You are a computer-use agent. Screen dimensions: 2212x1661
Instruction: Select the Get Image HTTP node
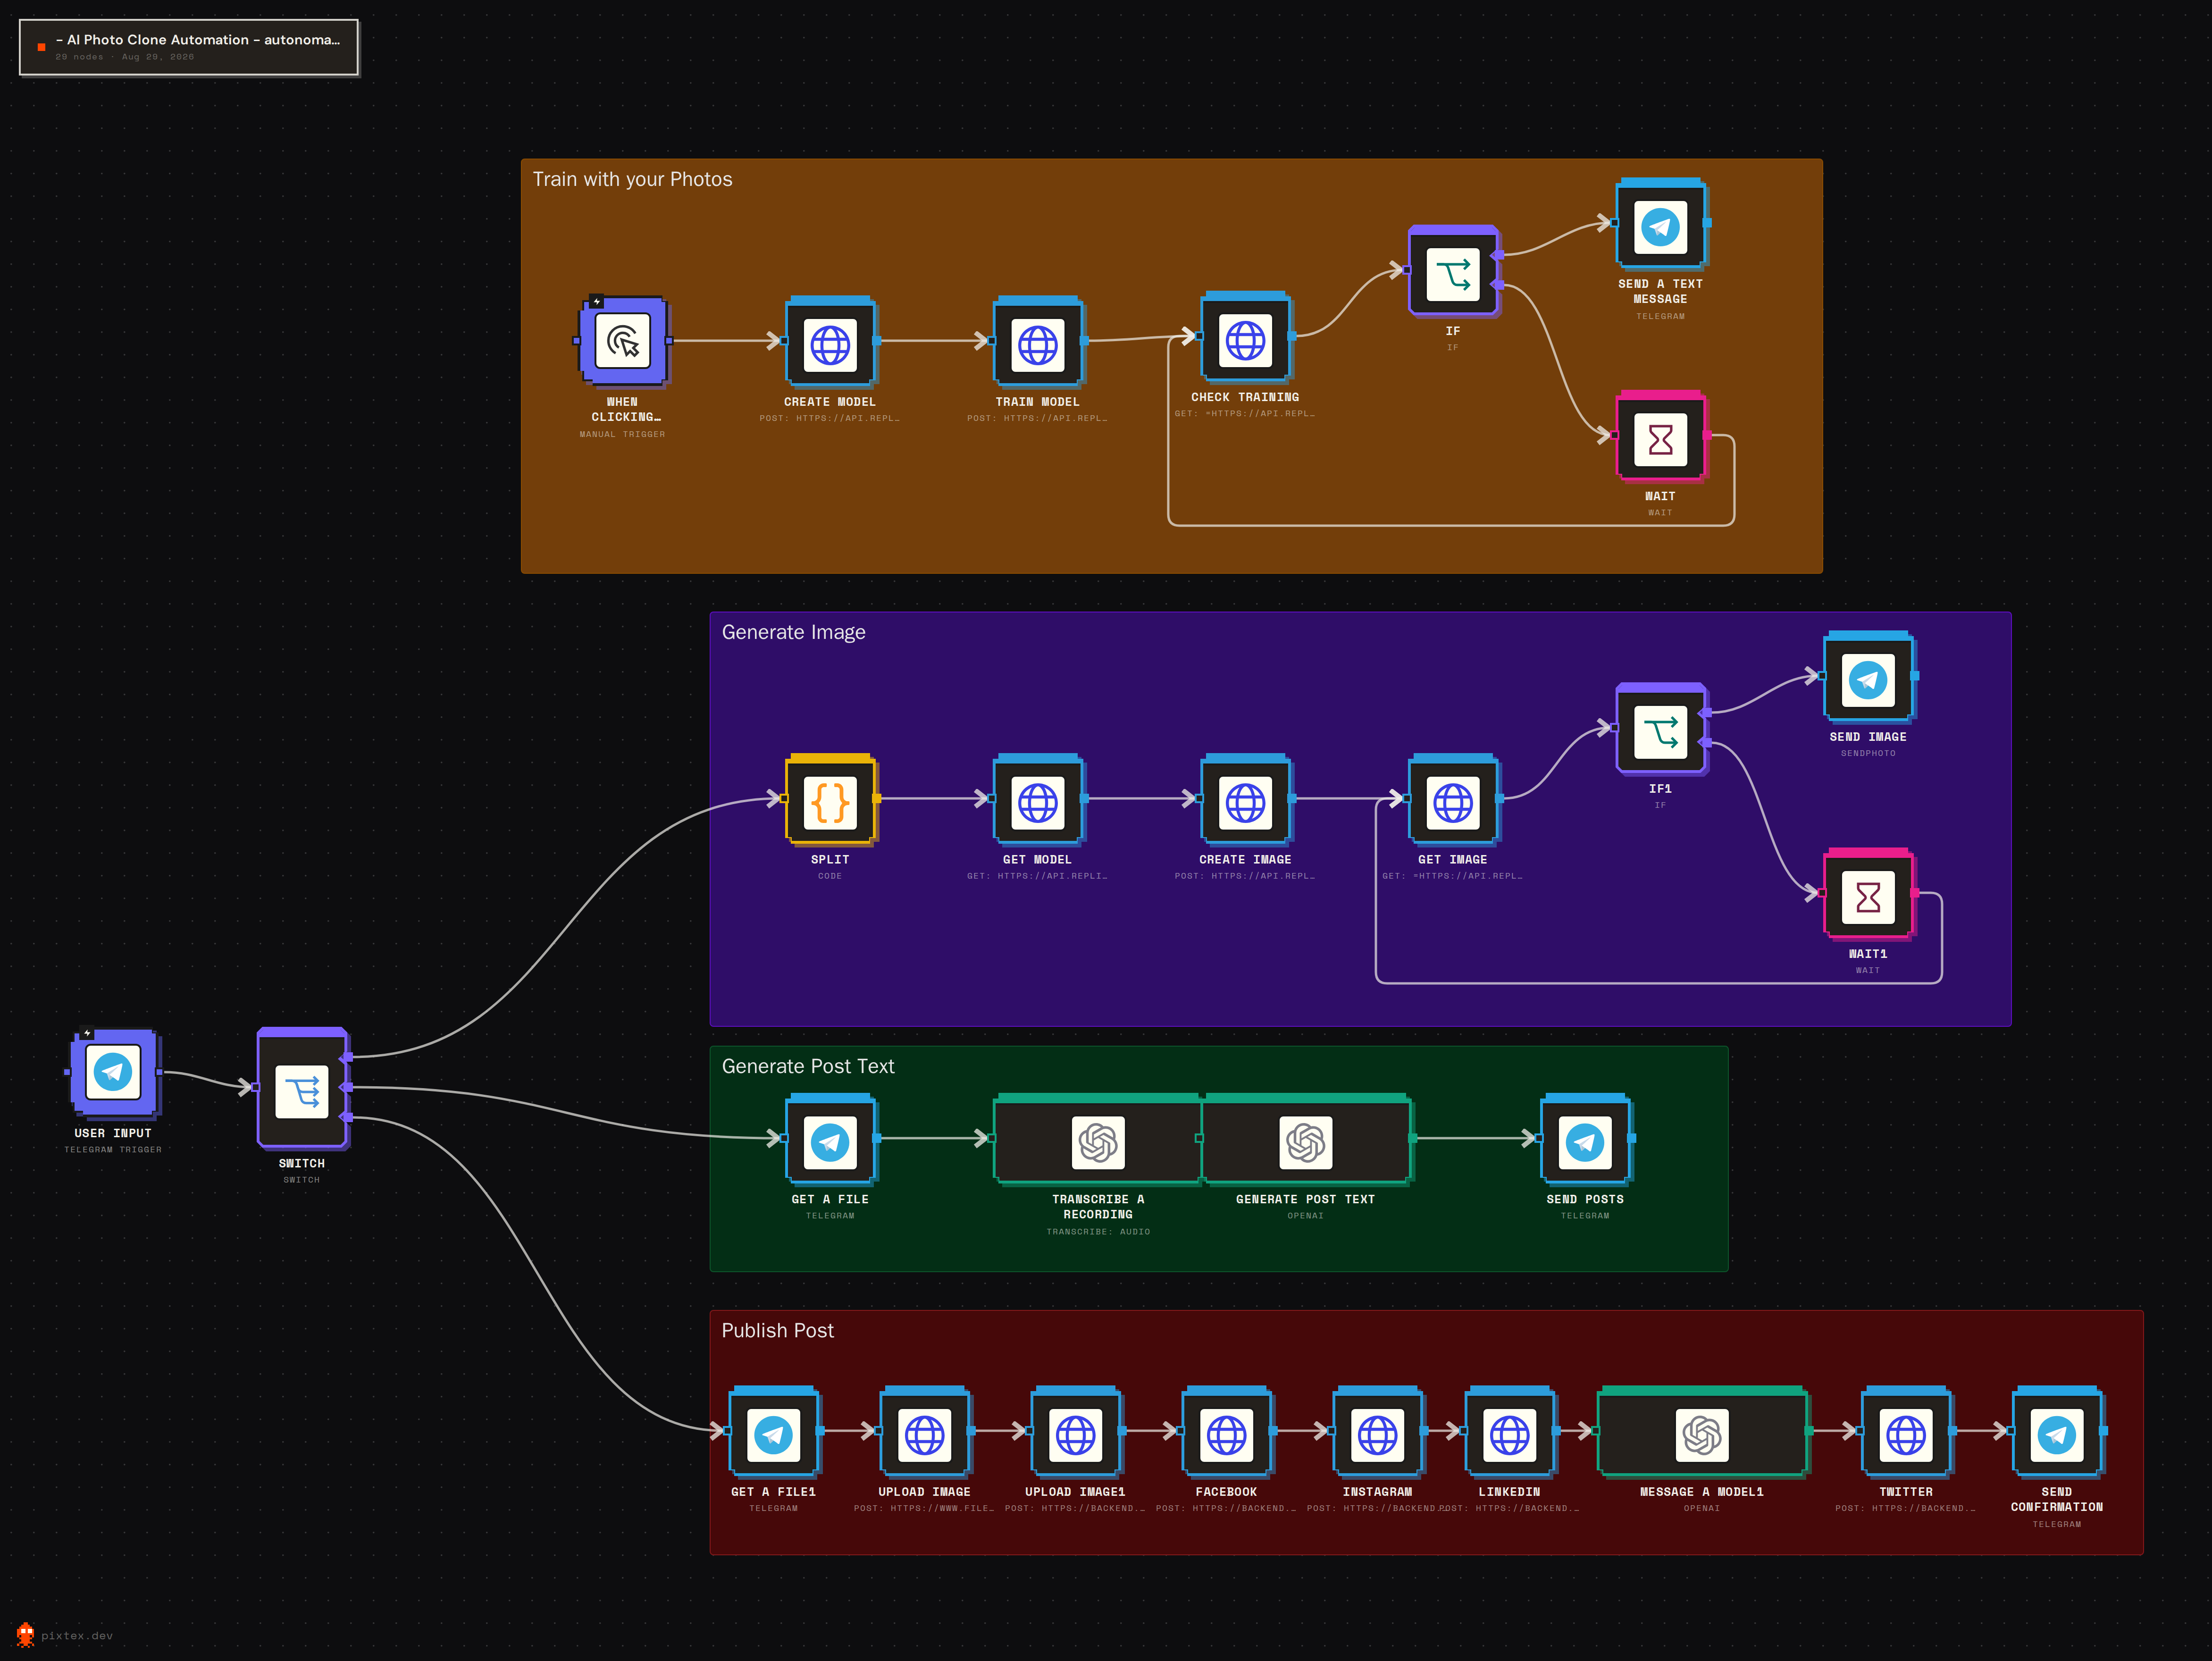1453,799
